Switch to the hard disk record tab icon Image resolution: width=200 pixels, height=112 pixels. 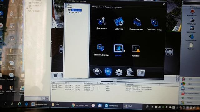97,71
